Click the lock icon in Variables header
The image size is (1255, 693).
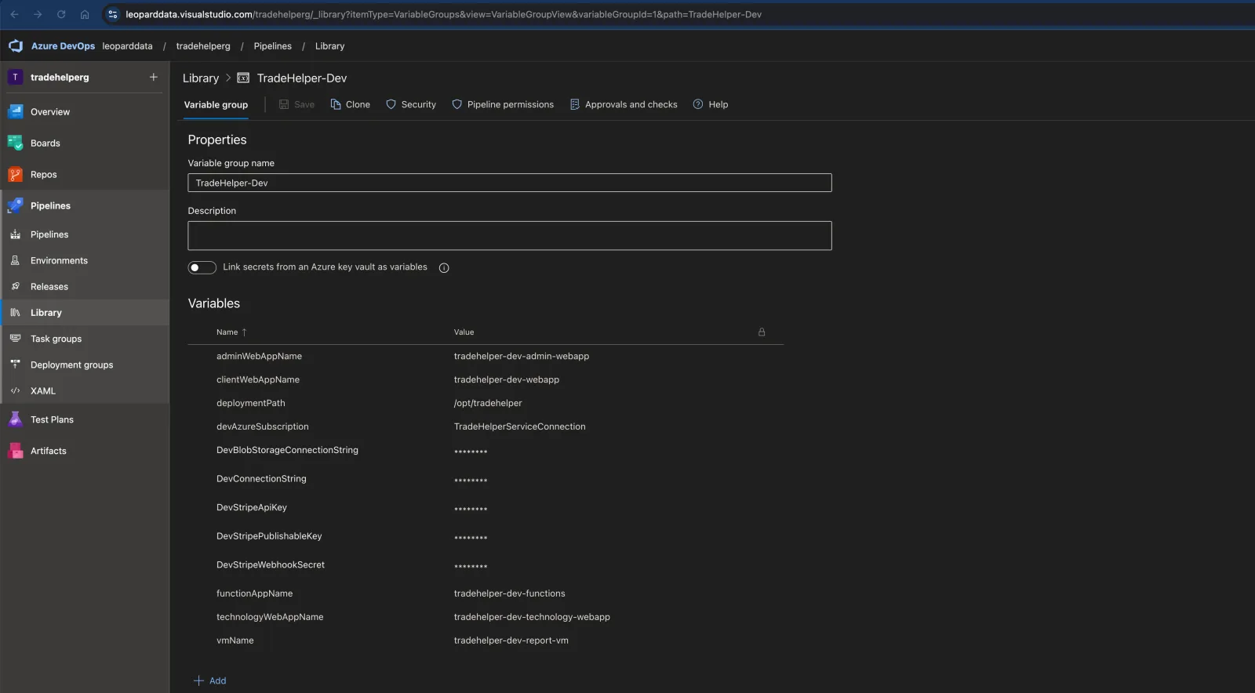tap(762, 332)
